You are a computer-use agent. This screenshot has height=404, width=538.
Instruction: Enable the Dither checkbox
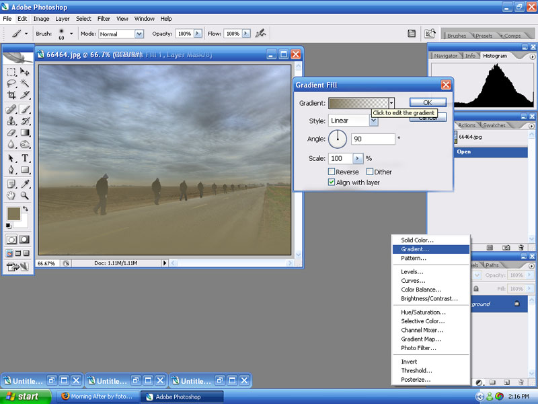pyautogui.click(x=369, y=172)
